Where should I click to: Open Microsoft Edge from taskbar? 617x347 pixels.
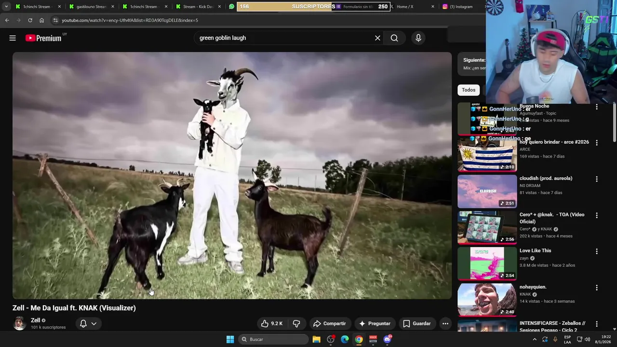coord(345,339)
